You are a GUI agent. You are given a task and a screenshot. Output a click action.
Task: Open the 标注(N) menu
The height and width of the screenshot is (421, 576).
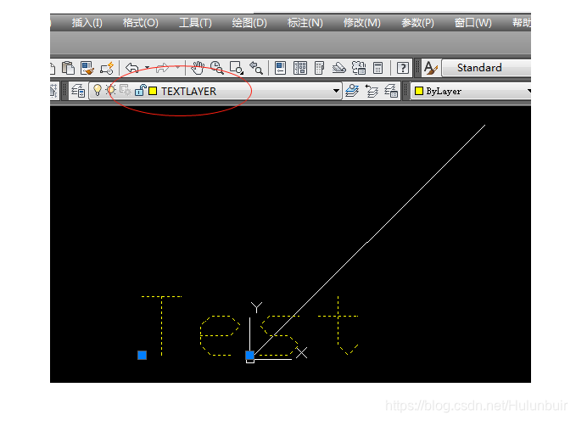pos(305,23)
